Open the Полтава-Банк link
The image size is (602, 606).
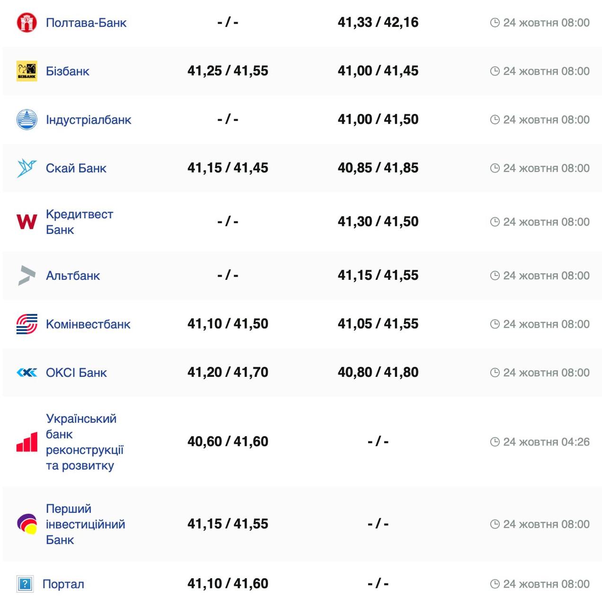[x=86, y=23]
